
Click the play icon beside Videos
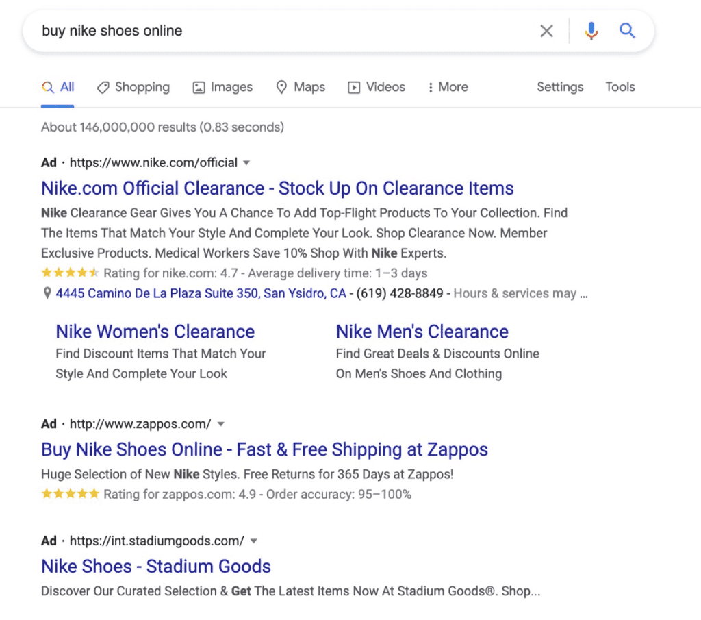tap(354, 87)
